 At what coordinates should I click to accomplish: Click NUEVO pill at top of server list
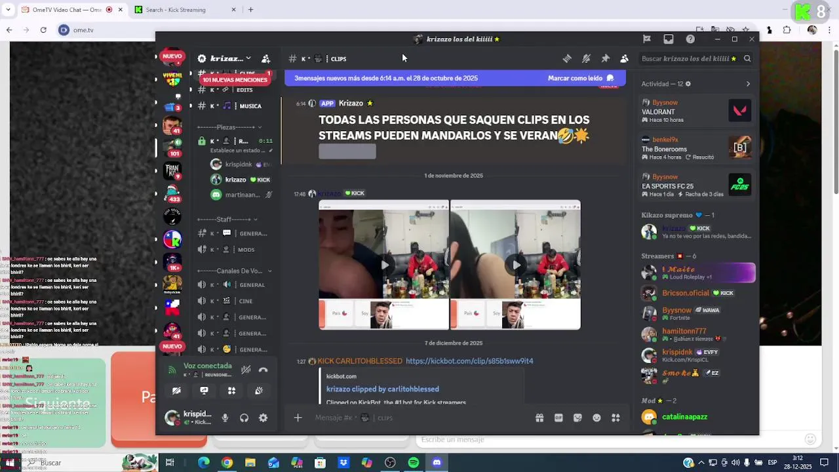(172, 56)
